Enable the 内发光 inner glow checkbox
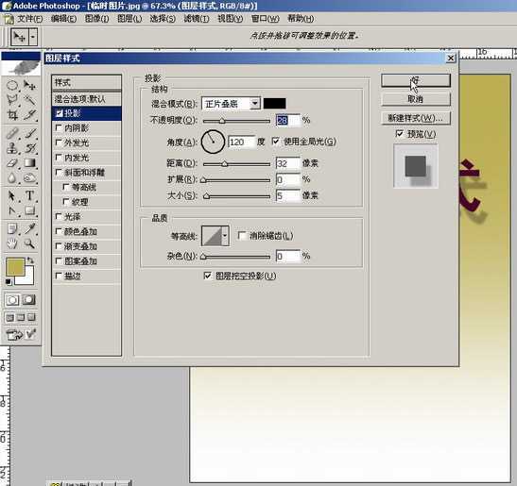 (x=59, y=158)
